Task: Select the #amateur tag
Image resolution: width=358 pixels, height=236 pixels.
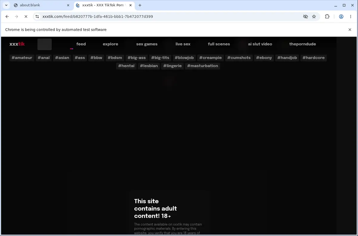Action: click(22, 58)
